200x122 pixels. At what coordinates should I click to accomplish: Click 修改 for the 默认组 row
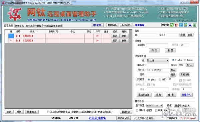(x=115, y=36)
